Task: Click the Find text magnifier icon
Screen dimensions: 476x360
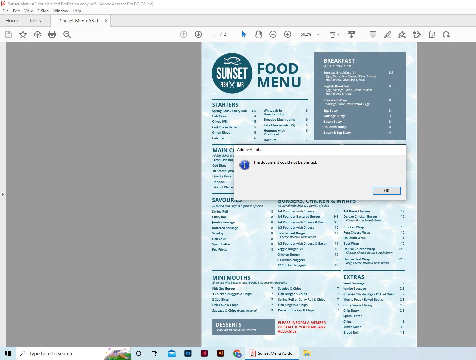Action: pyautogui.click(x=67, y=34)
